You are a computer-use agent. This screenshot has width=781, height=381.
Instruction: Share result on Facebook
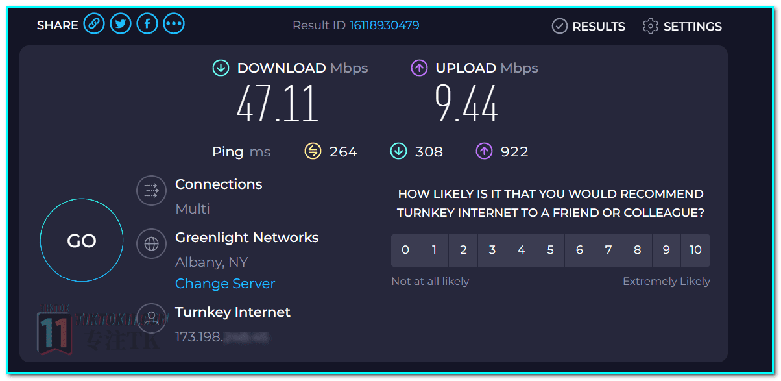(x=147, y=25)
